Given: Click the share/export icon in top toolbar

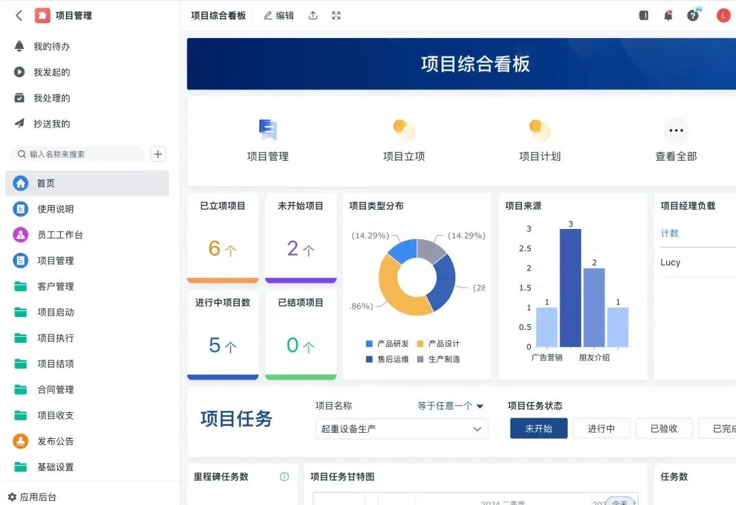Looking at the screenshot, I should pyautogui.click(x=313, y=16).
